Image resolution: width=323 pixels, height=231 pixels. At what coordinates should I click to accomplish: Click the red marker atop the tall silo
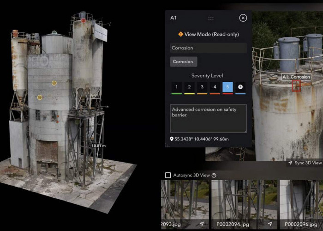tap(83, 20)
